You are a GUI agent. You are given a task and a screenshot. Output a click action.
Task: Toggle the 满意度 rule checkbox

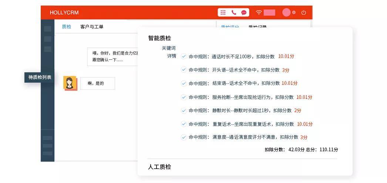click(184, 137)
